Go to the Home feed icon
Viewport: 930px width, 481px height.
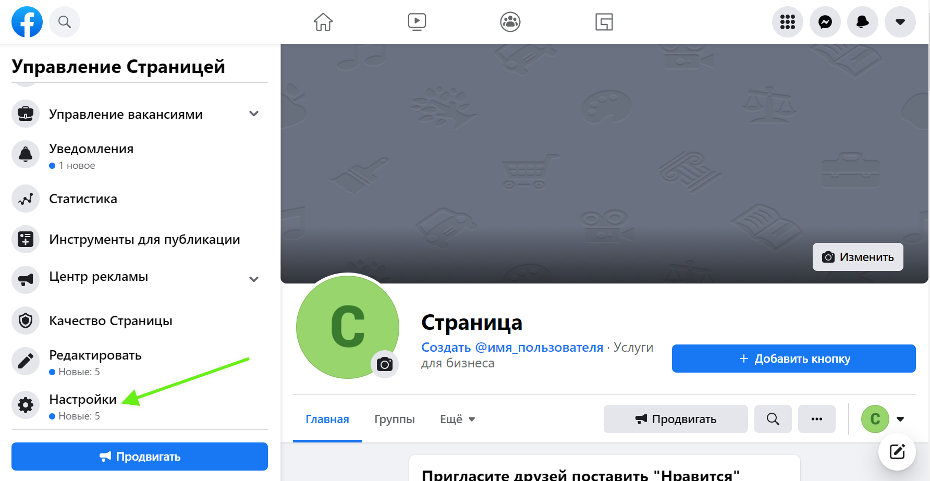323,22
